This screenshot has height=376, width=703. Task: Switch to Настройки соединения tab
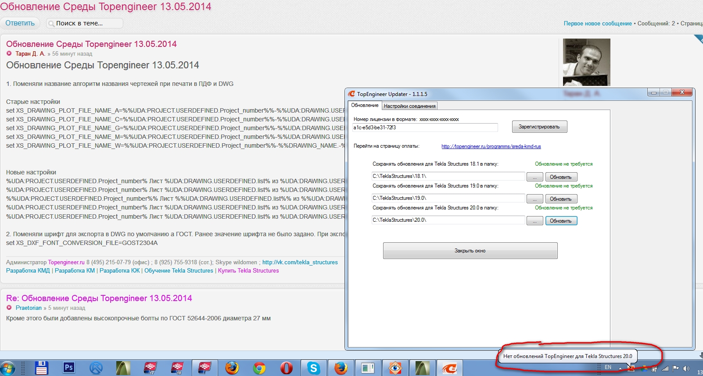(x=409, y=106)
